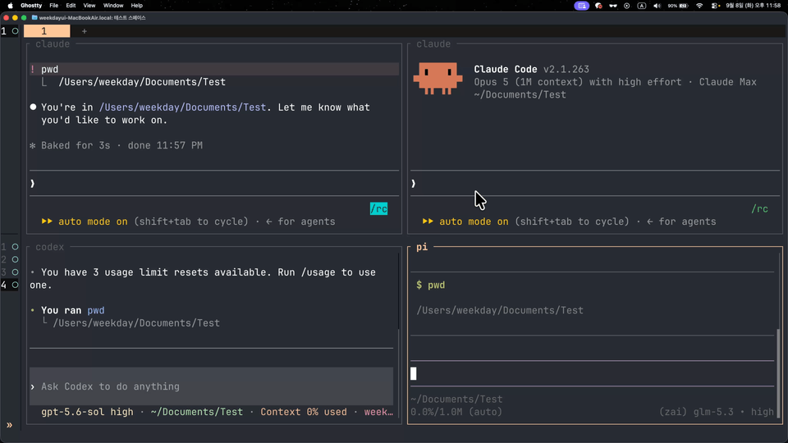Click the highlighted /rc badge in left claude pane
788x443 pixels.
(378, 209)
